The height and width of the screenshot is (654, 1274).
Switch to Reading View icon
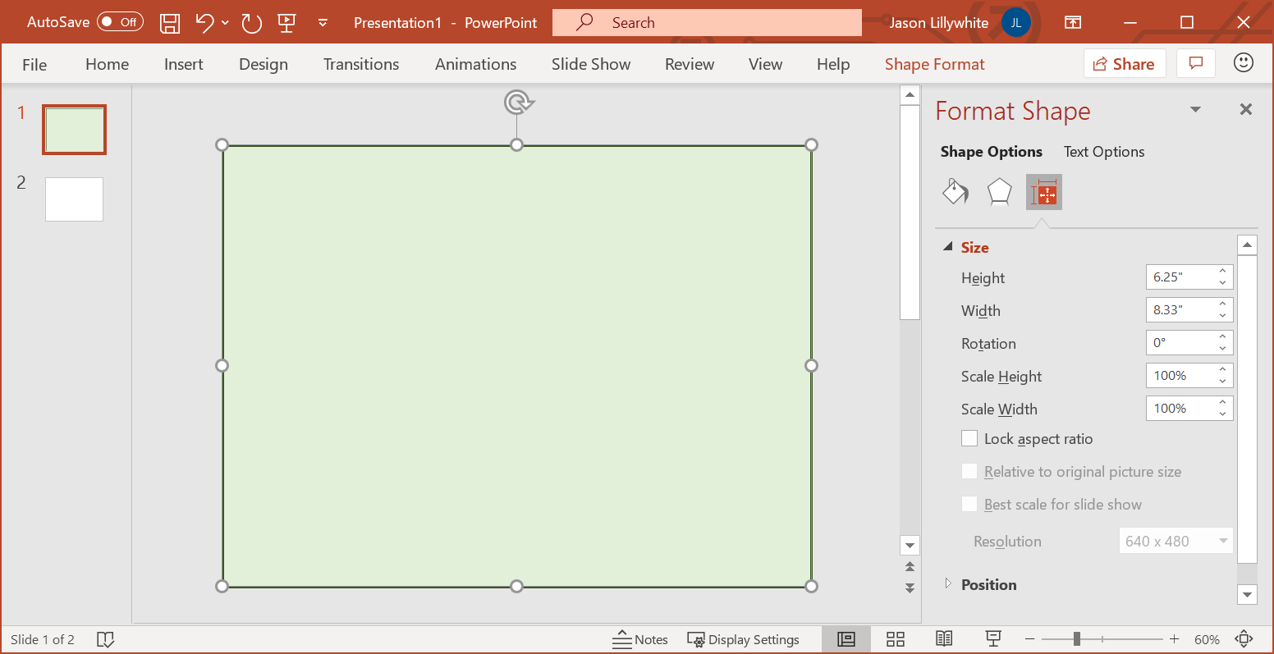(944, 639)
